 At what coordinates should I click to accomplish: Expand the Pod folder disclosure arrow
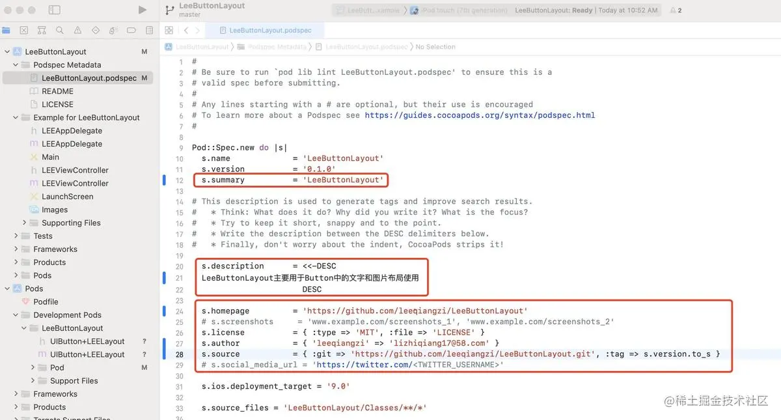33,368
